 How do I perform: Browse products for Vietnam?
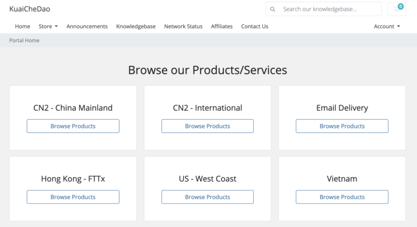point(342,197)
